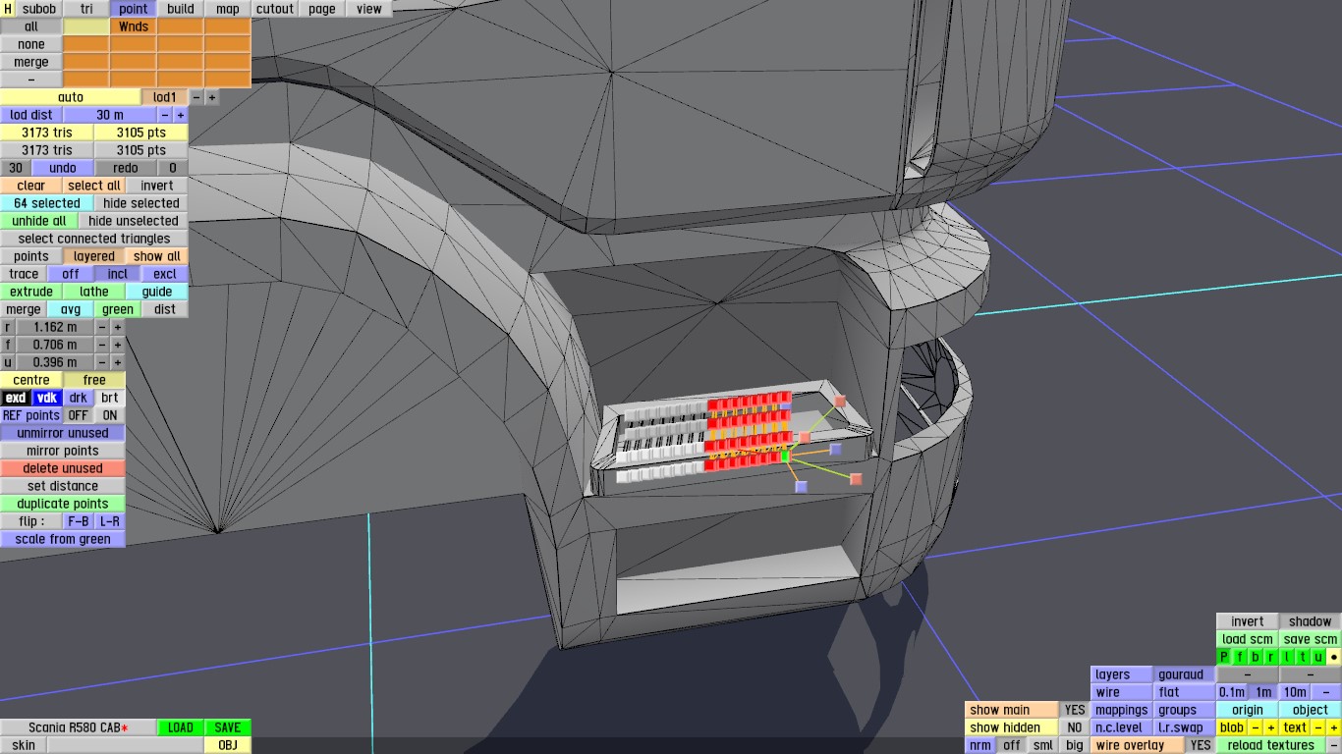The width and height of the screenshot is (1342, 754).
Task: Click the yellow H button
Action: click(8, 9)
